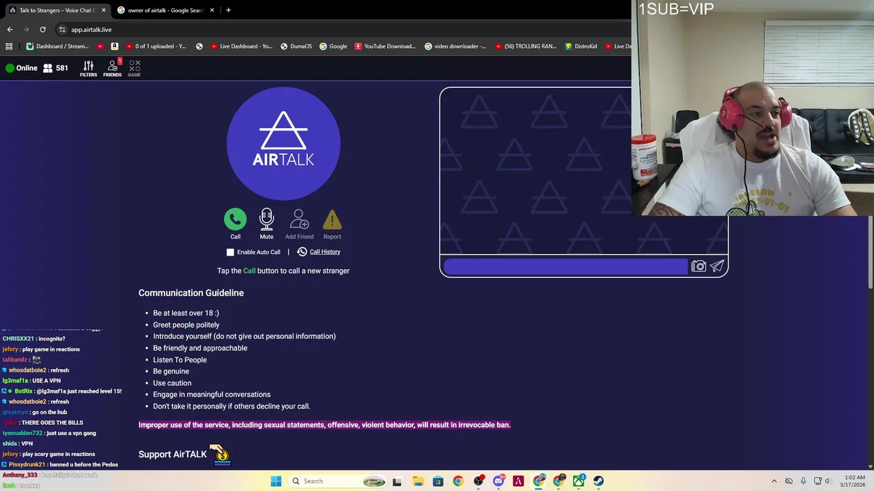Viewport: 874px width, 491px height.
Task: Open Microsoft Store from the taskbar
Action: click(x=438, y=481)
